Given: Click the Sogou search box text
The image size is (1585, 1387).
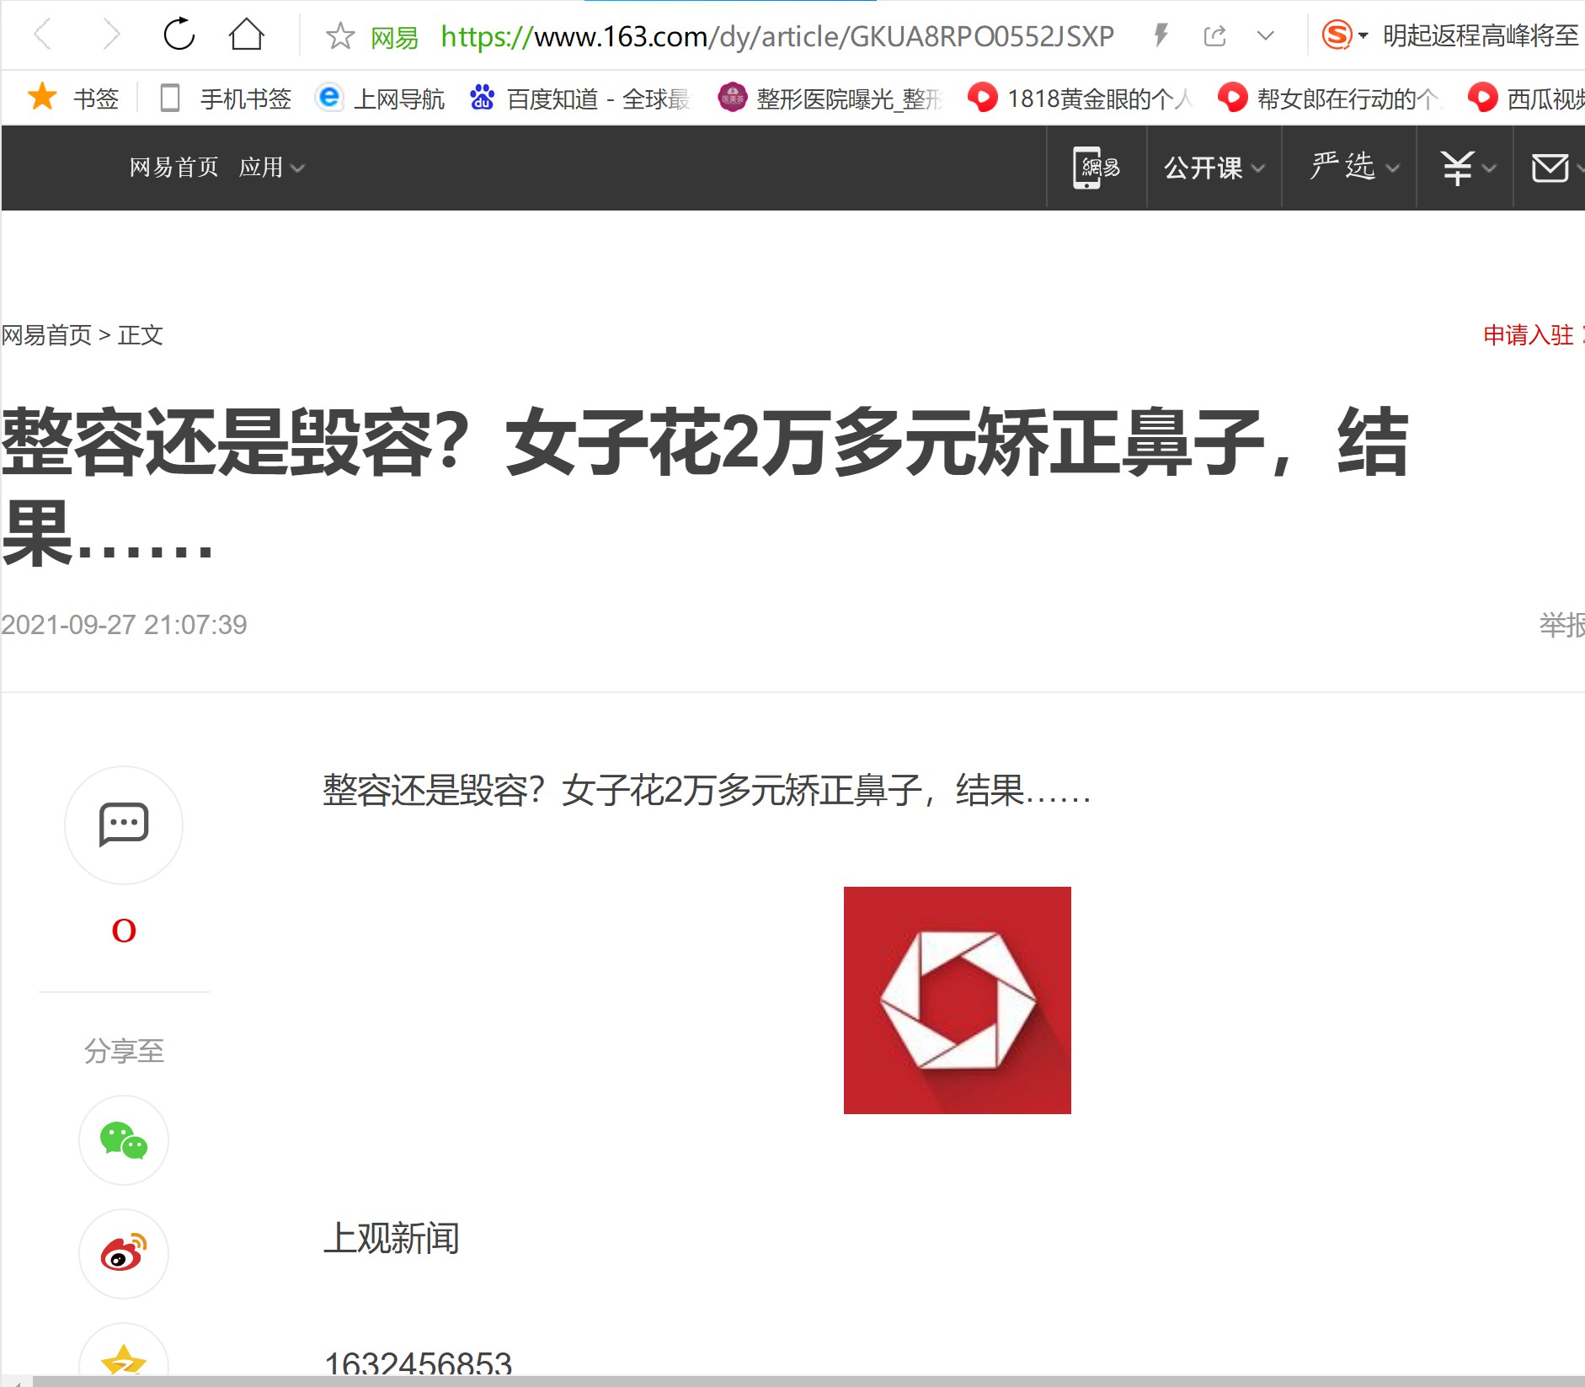Looking at the screenshot, I should pos(1481,35).
